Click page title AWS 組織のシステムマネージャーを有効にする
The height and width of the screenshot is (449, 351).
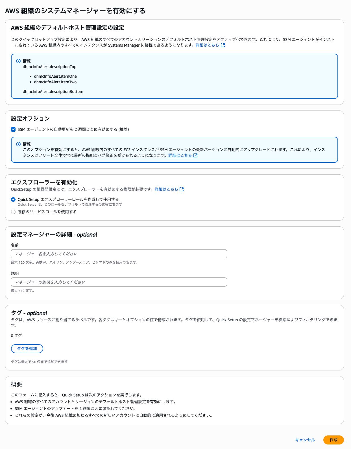75,11
